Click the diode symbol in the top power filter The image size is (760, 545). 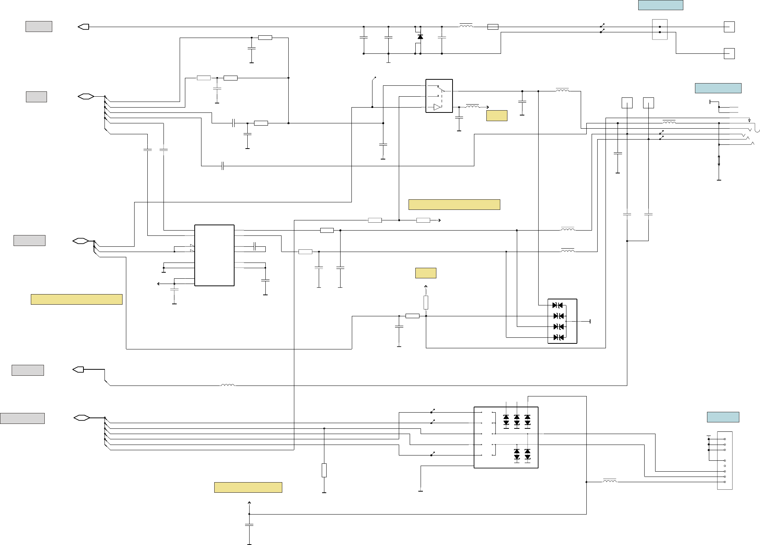pyautogui.click(x=420, y=37)
